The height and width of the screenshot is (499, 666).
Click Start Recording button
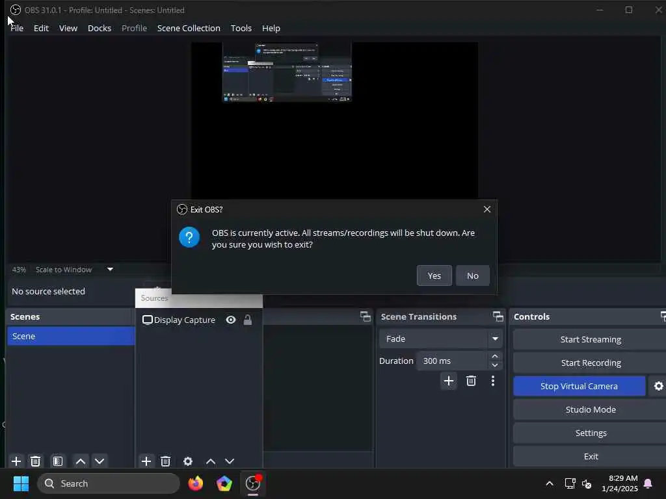click(x=591, y=363)
